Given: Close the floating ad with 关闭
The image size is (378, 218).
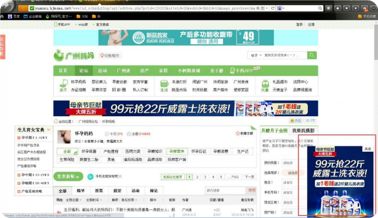Looking at the screenshot, I should (368, 149).
